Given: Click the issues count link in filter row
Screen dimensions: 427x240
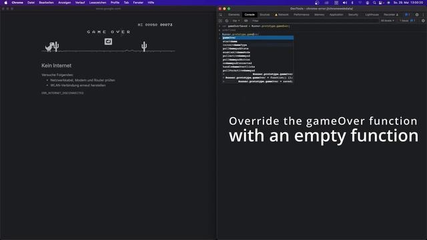Looking at the screenshot, I should (407, 21).
